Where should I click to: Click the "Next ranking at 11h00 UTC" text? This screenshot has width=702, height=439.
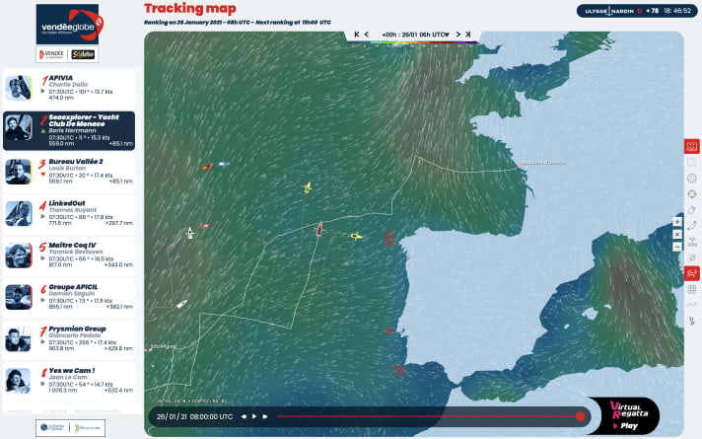tap(293, 22)
